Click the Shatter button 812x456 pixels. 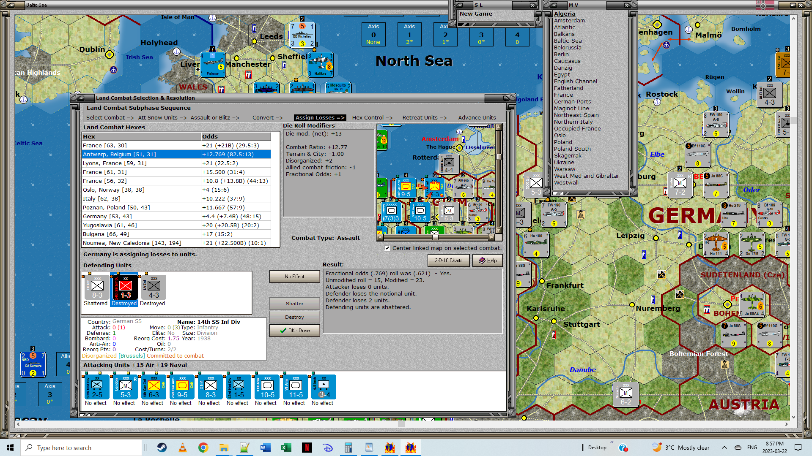click(294, 304)
